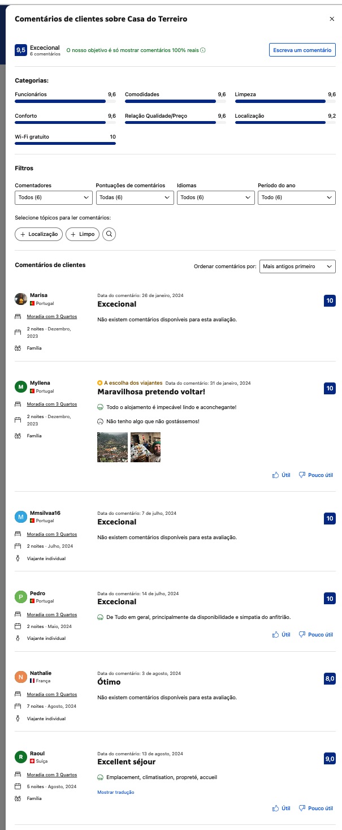Click thumbs-down Pouco útil on Myllena's review
This screenshot has width=342, height=830.
tap(316, 475)
